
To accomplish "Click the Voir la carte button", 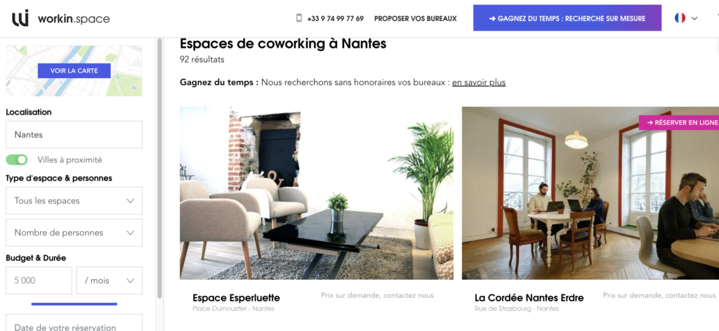I will coord(74,71).
